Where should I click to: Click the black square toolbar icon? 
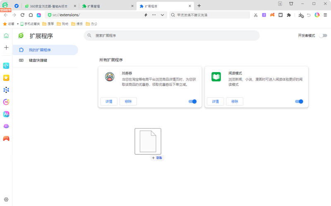click(281, 15)
